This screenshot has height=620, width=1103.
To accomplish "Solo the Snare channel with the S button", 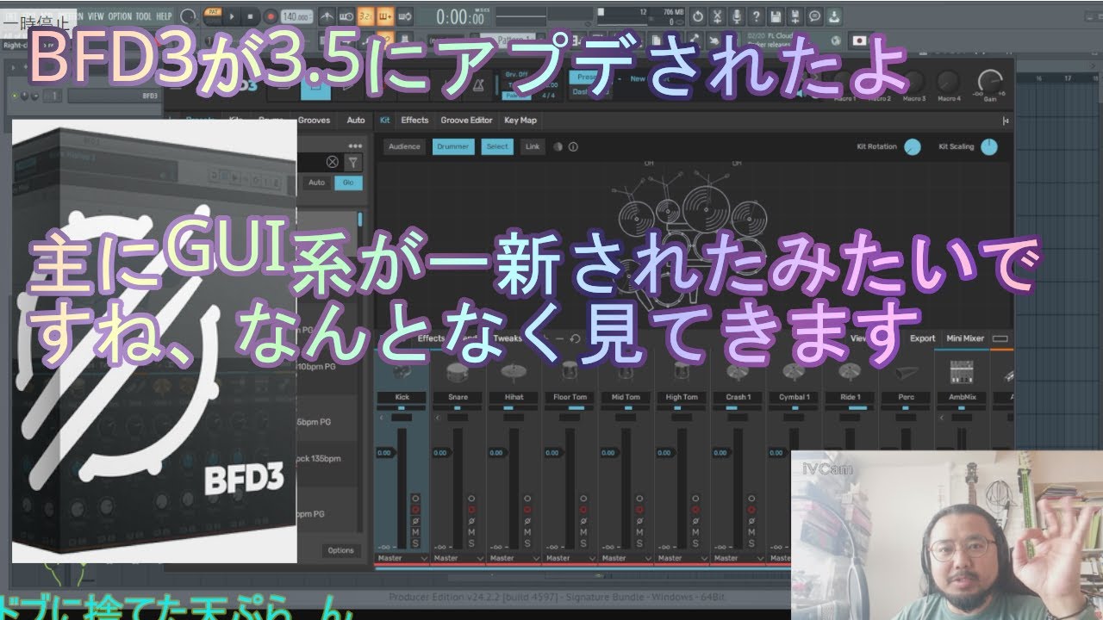I will click(x=471, y=543).
